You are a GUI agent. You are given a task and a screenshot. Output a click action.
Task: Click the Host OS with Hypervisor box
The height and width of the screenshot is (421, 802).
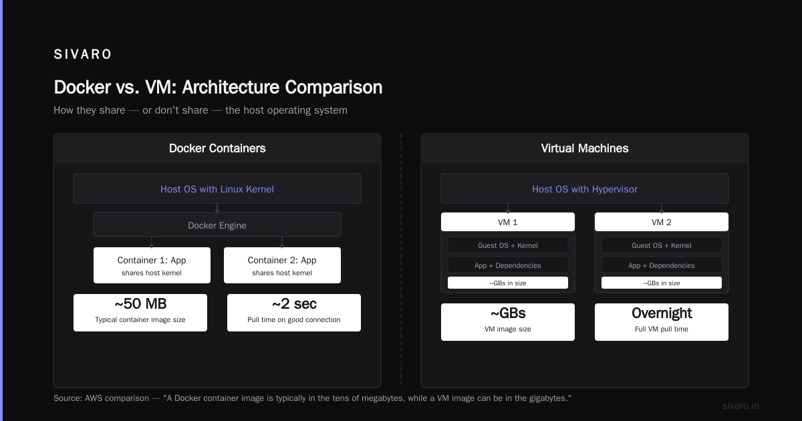(585, 188)
